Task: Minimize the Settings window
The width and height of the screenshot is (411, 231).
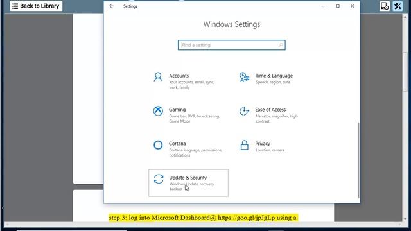Action: (323, 6)
